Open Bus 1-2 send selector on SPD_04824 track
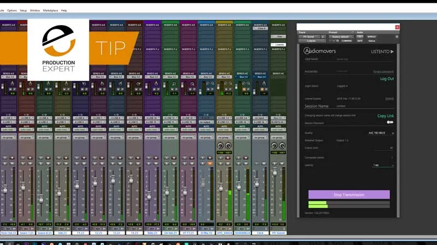Viewport: 437px width, 245px height. [225, 77]
